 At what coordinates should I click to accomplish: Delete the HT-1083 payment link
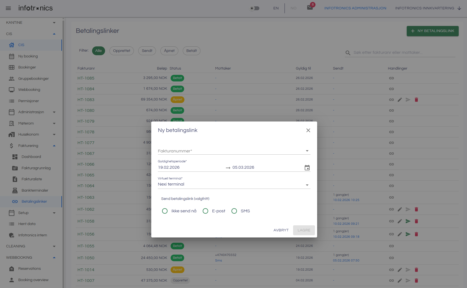(416, 100)
